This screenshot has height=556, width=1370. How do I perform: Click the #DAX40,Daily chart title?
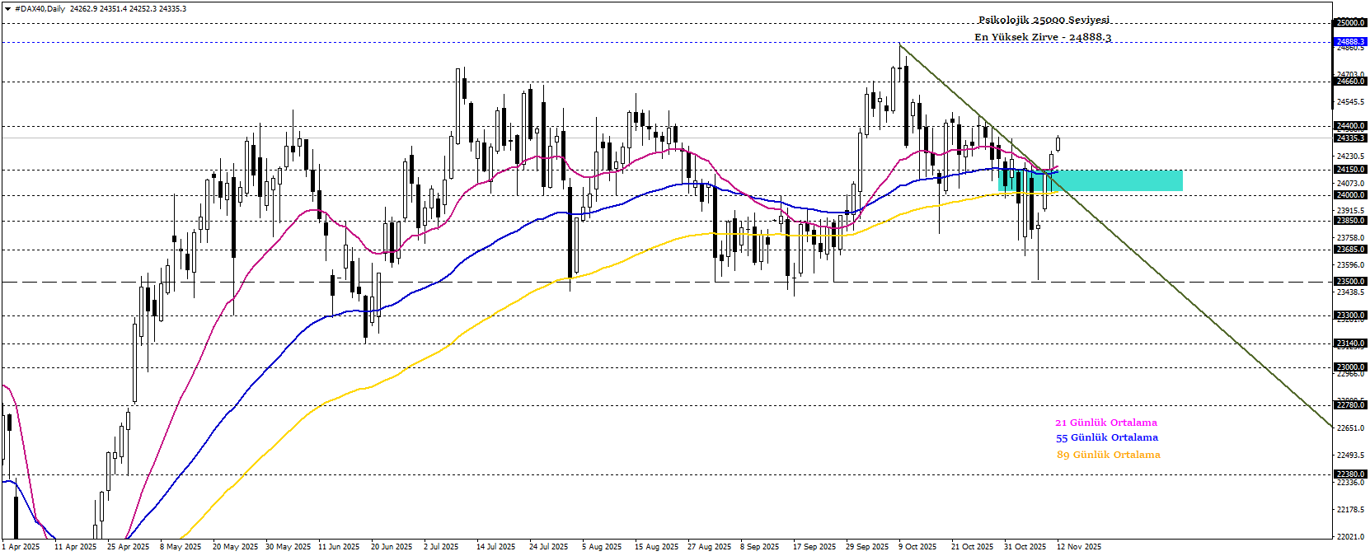[x=41, y=9]
